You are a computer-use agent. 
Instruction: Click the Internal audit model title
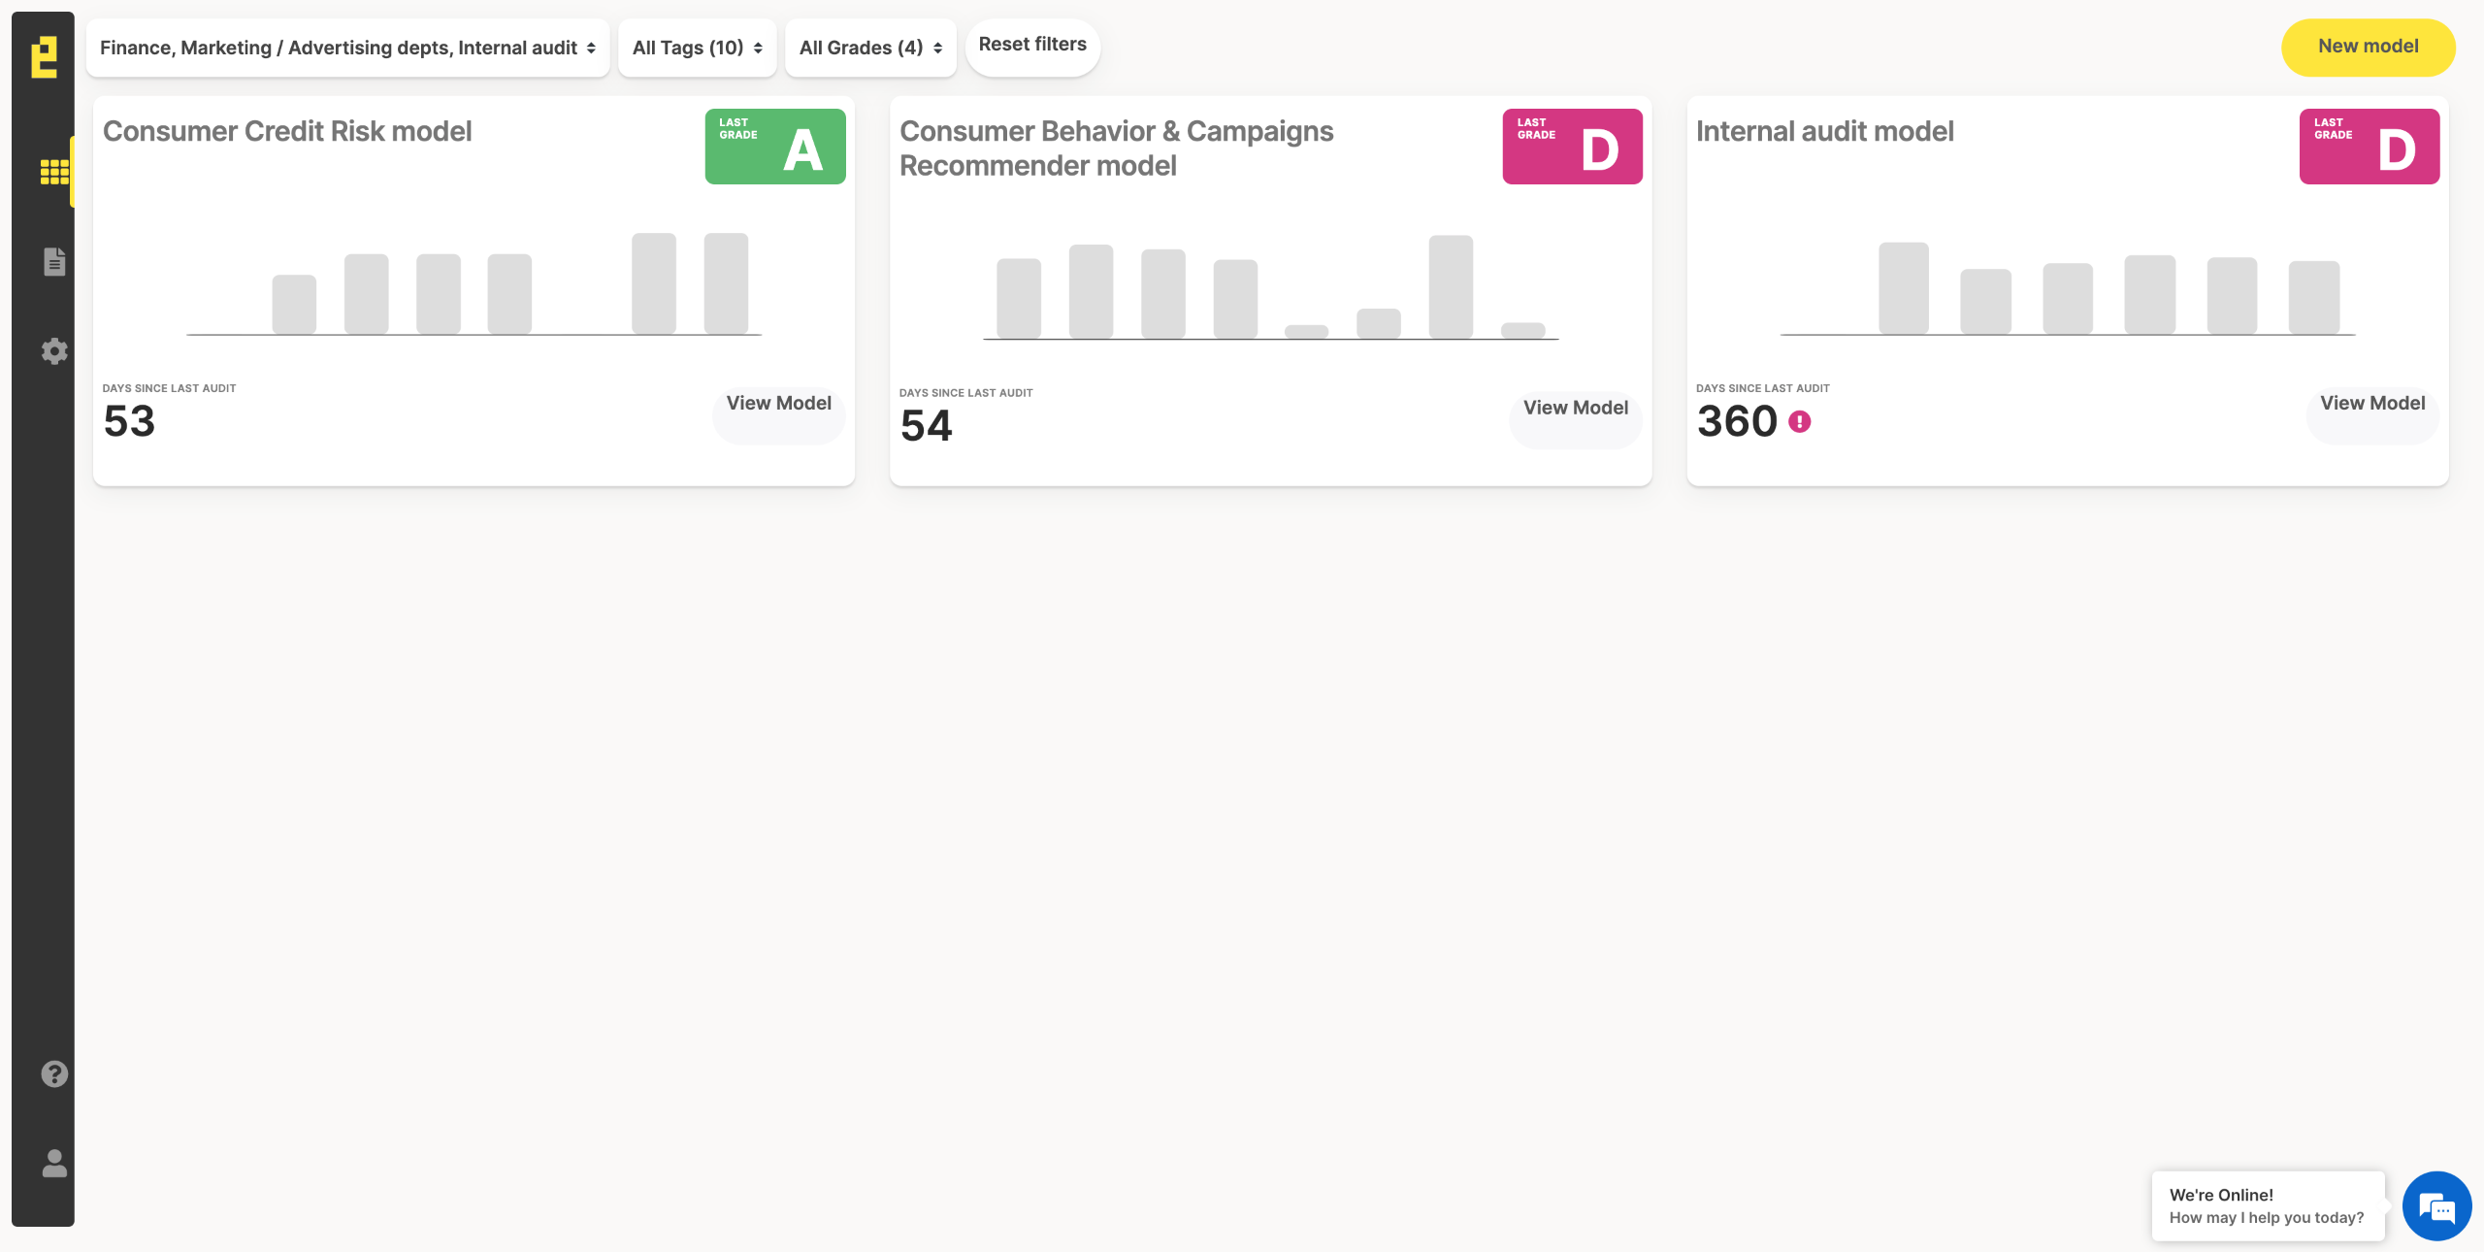point(1824,132)
